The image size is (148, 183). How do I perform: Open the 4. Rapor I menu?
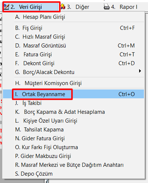pos(120,7)
